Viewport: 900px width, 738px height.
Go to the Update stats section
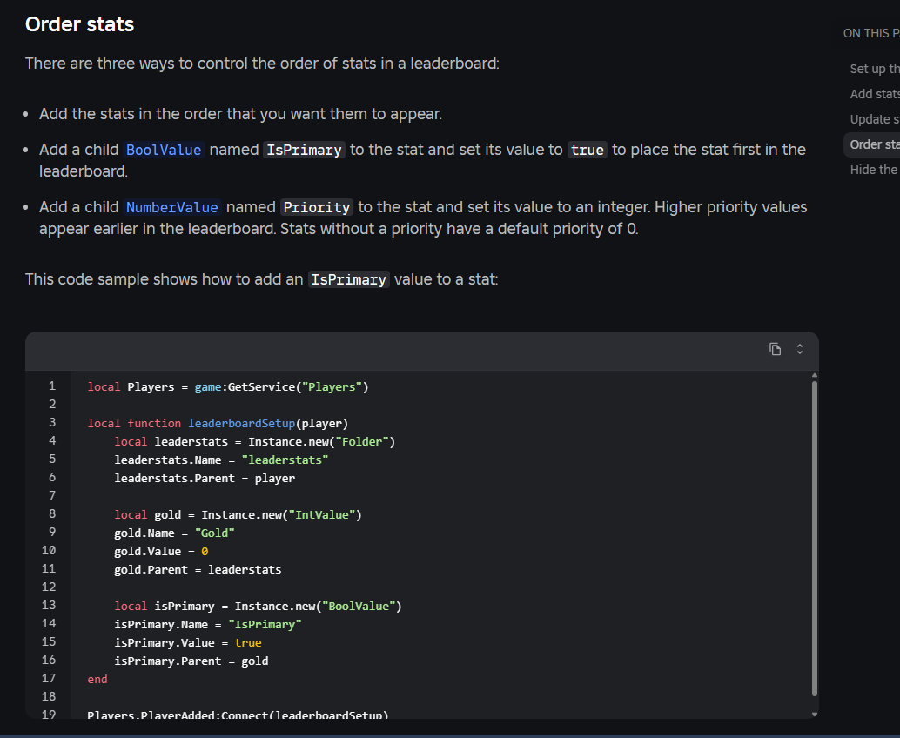click(874, 119)
